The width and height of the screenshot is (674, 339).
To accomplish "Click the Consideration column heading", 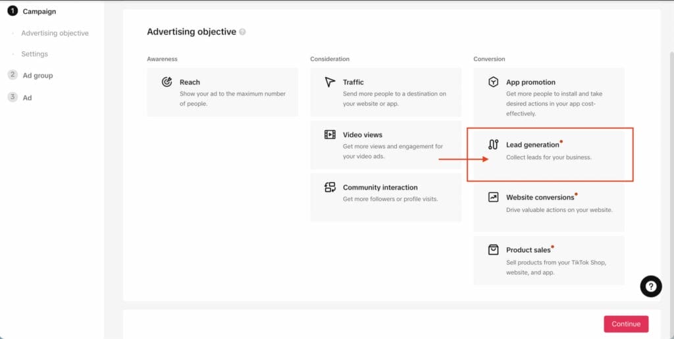I will click(x=330, y=59).
